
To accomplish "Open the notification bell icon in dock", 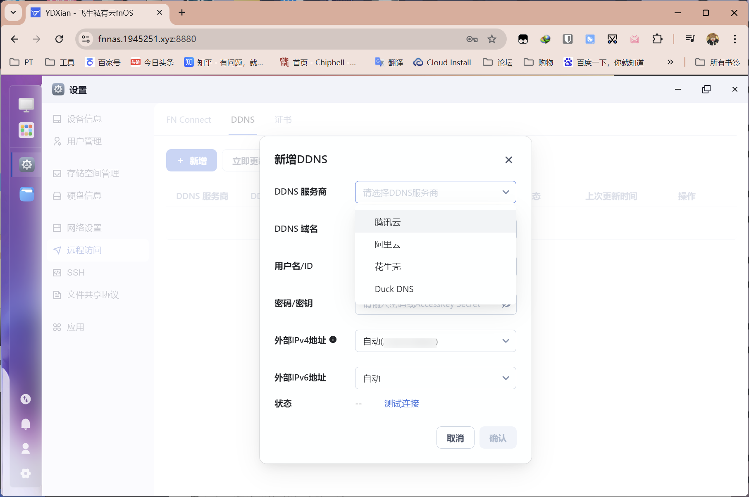I will point(26,424).
